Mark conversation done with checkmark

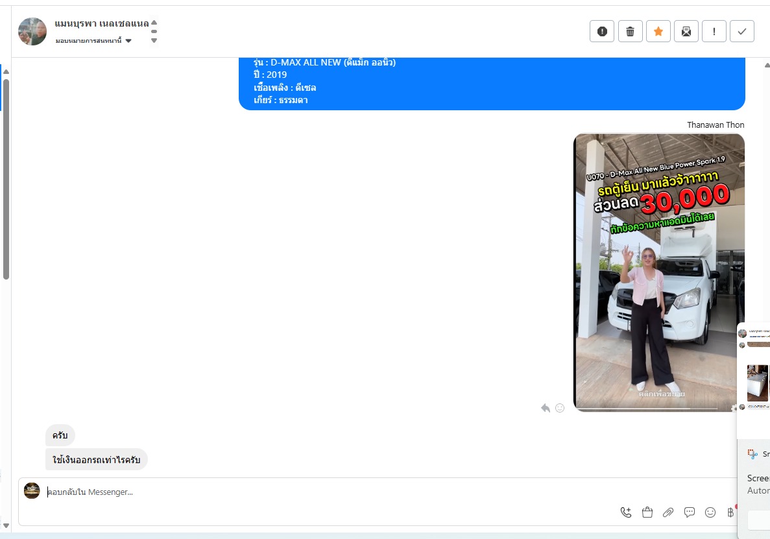click(742, 31)
